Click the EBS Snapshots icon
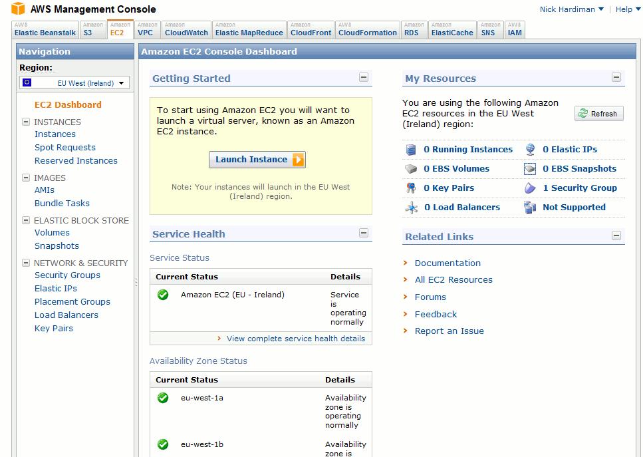This screenshot has width=643, height=457. [530, 168]
